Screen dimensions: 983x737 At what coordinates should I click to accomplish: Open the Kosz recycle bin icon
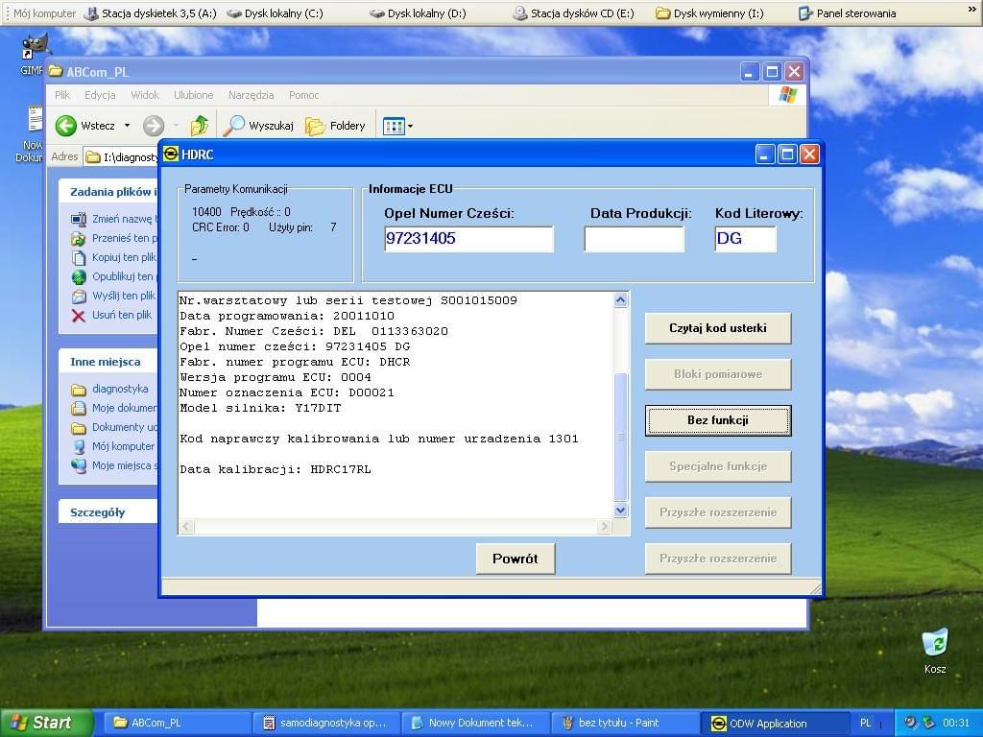tap(935, 643)
